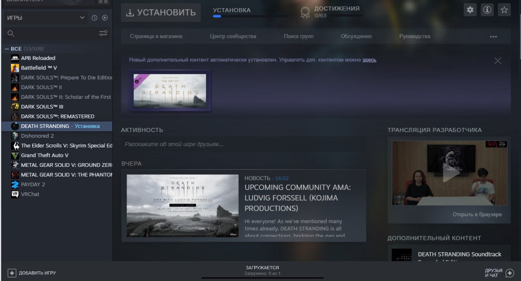Click ДОСТИЖЕНИЯ achievements heading
Screen dimensions: 521x281
337,9
